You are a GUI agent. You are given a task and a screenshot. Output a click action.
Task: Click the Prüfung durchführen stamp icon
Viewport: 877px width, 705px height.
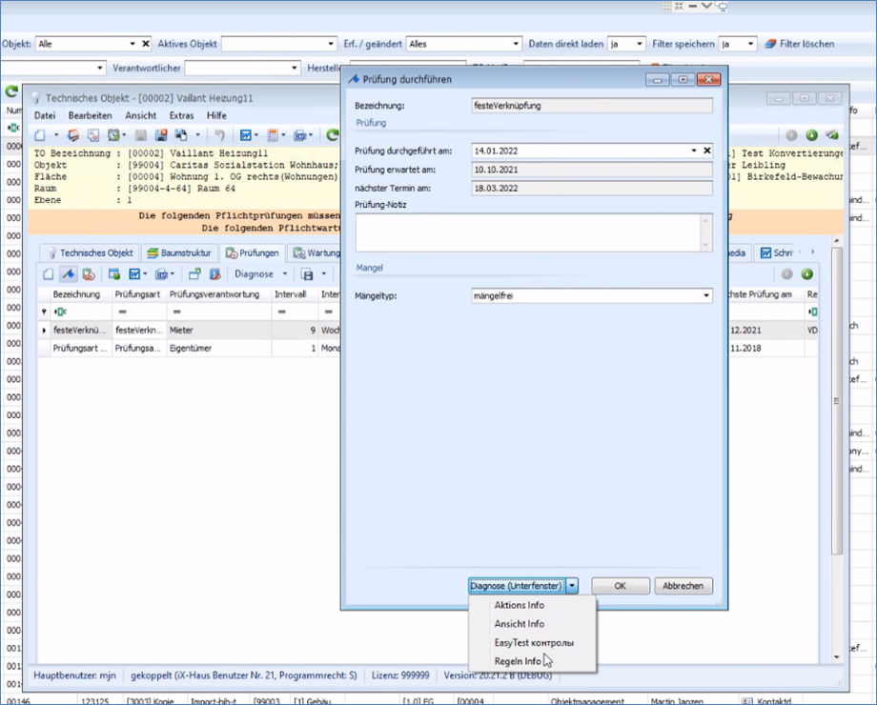pos(69,274)
